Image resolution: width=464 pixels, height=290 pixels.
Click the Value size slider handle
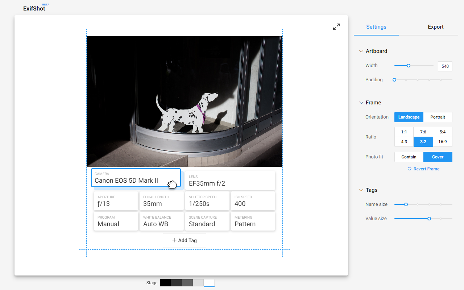tap(429, 219)
